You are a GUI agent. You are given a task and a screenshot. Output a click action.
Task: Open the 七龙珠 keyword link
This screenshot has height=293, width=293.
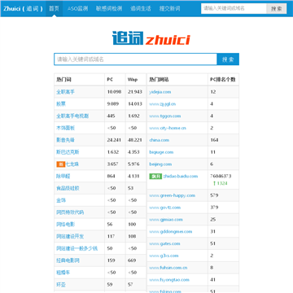tap(72, 164)
